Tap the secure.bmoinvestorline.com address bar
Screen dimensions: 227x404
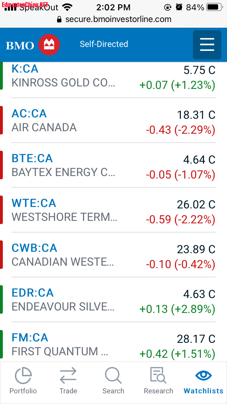click(118, 19)
